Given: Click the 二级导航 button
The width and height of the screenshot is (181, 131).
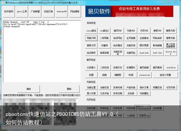Looking at the screenshot, I should click(104, 38).
